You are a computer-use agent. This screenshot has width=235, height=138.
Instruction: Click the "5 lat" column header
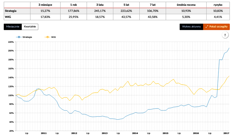point(126,5)
